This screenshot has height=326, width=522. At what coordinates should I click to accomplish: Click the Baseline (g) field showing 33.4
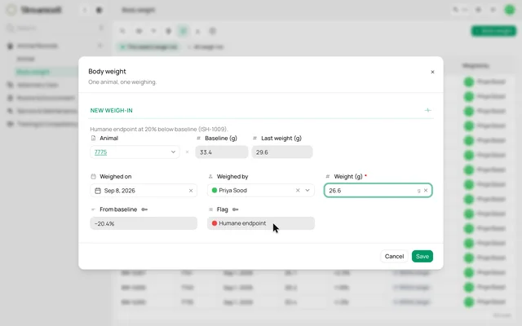coord(221,152)
